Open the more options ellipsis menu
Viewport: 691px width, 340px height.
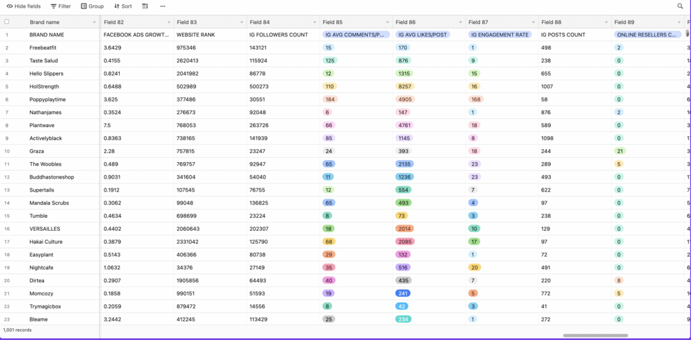[x=163, y=6]
